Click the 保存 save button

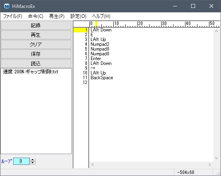point(36,54)
